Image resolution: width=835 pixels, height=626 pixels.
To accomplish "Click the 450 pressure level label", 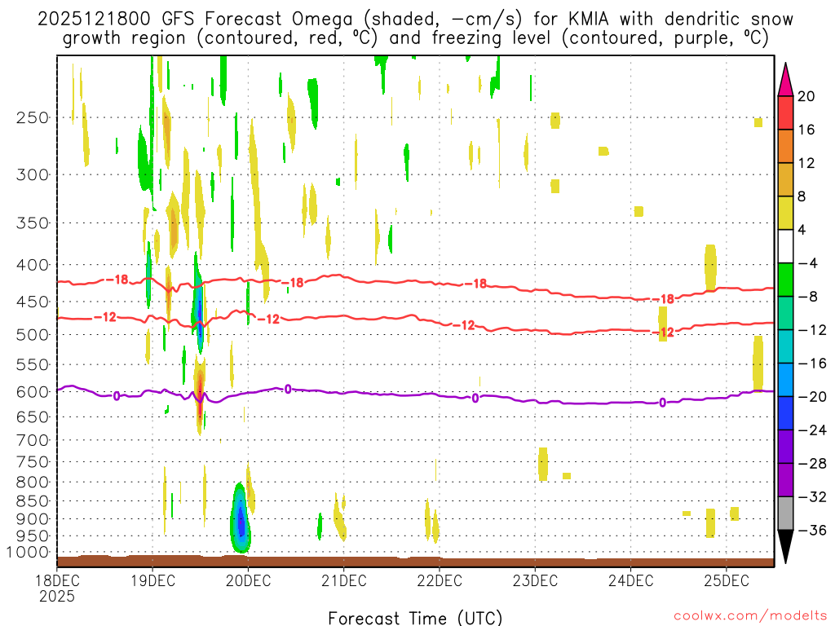I will point(33,302).
